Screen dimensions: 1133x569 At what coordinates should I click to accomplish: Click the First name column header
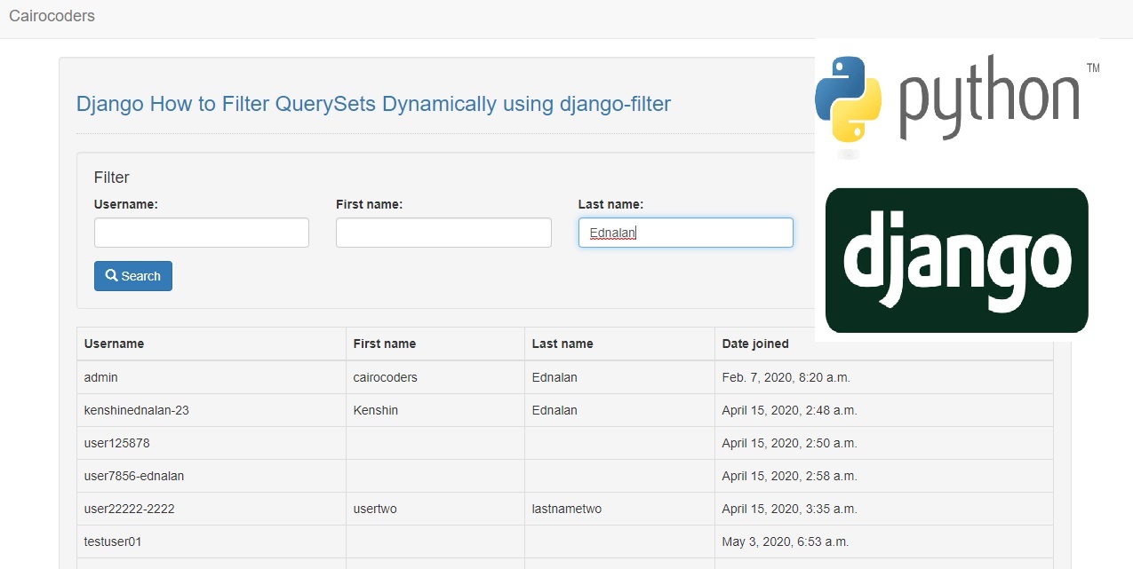pos(435,344)
